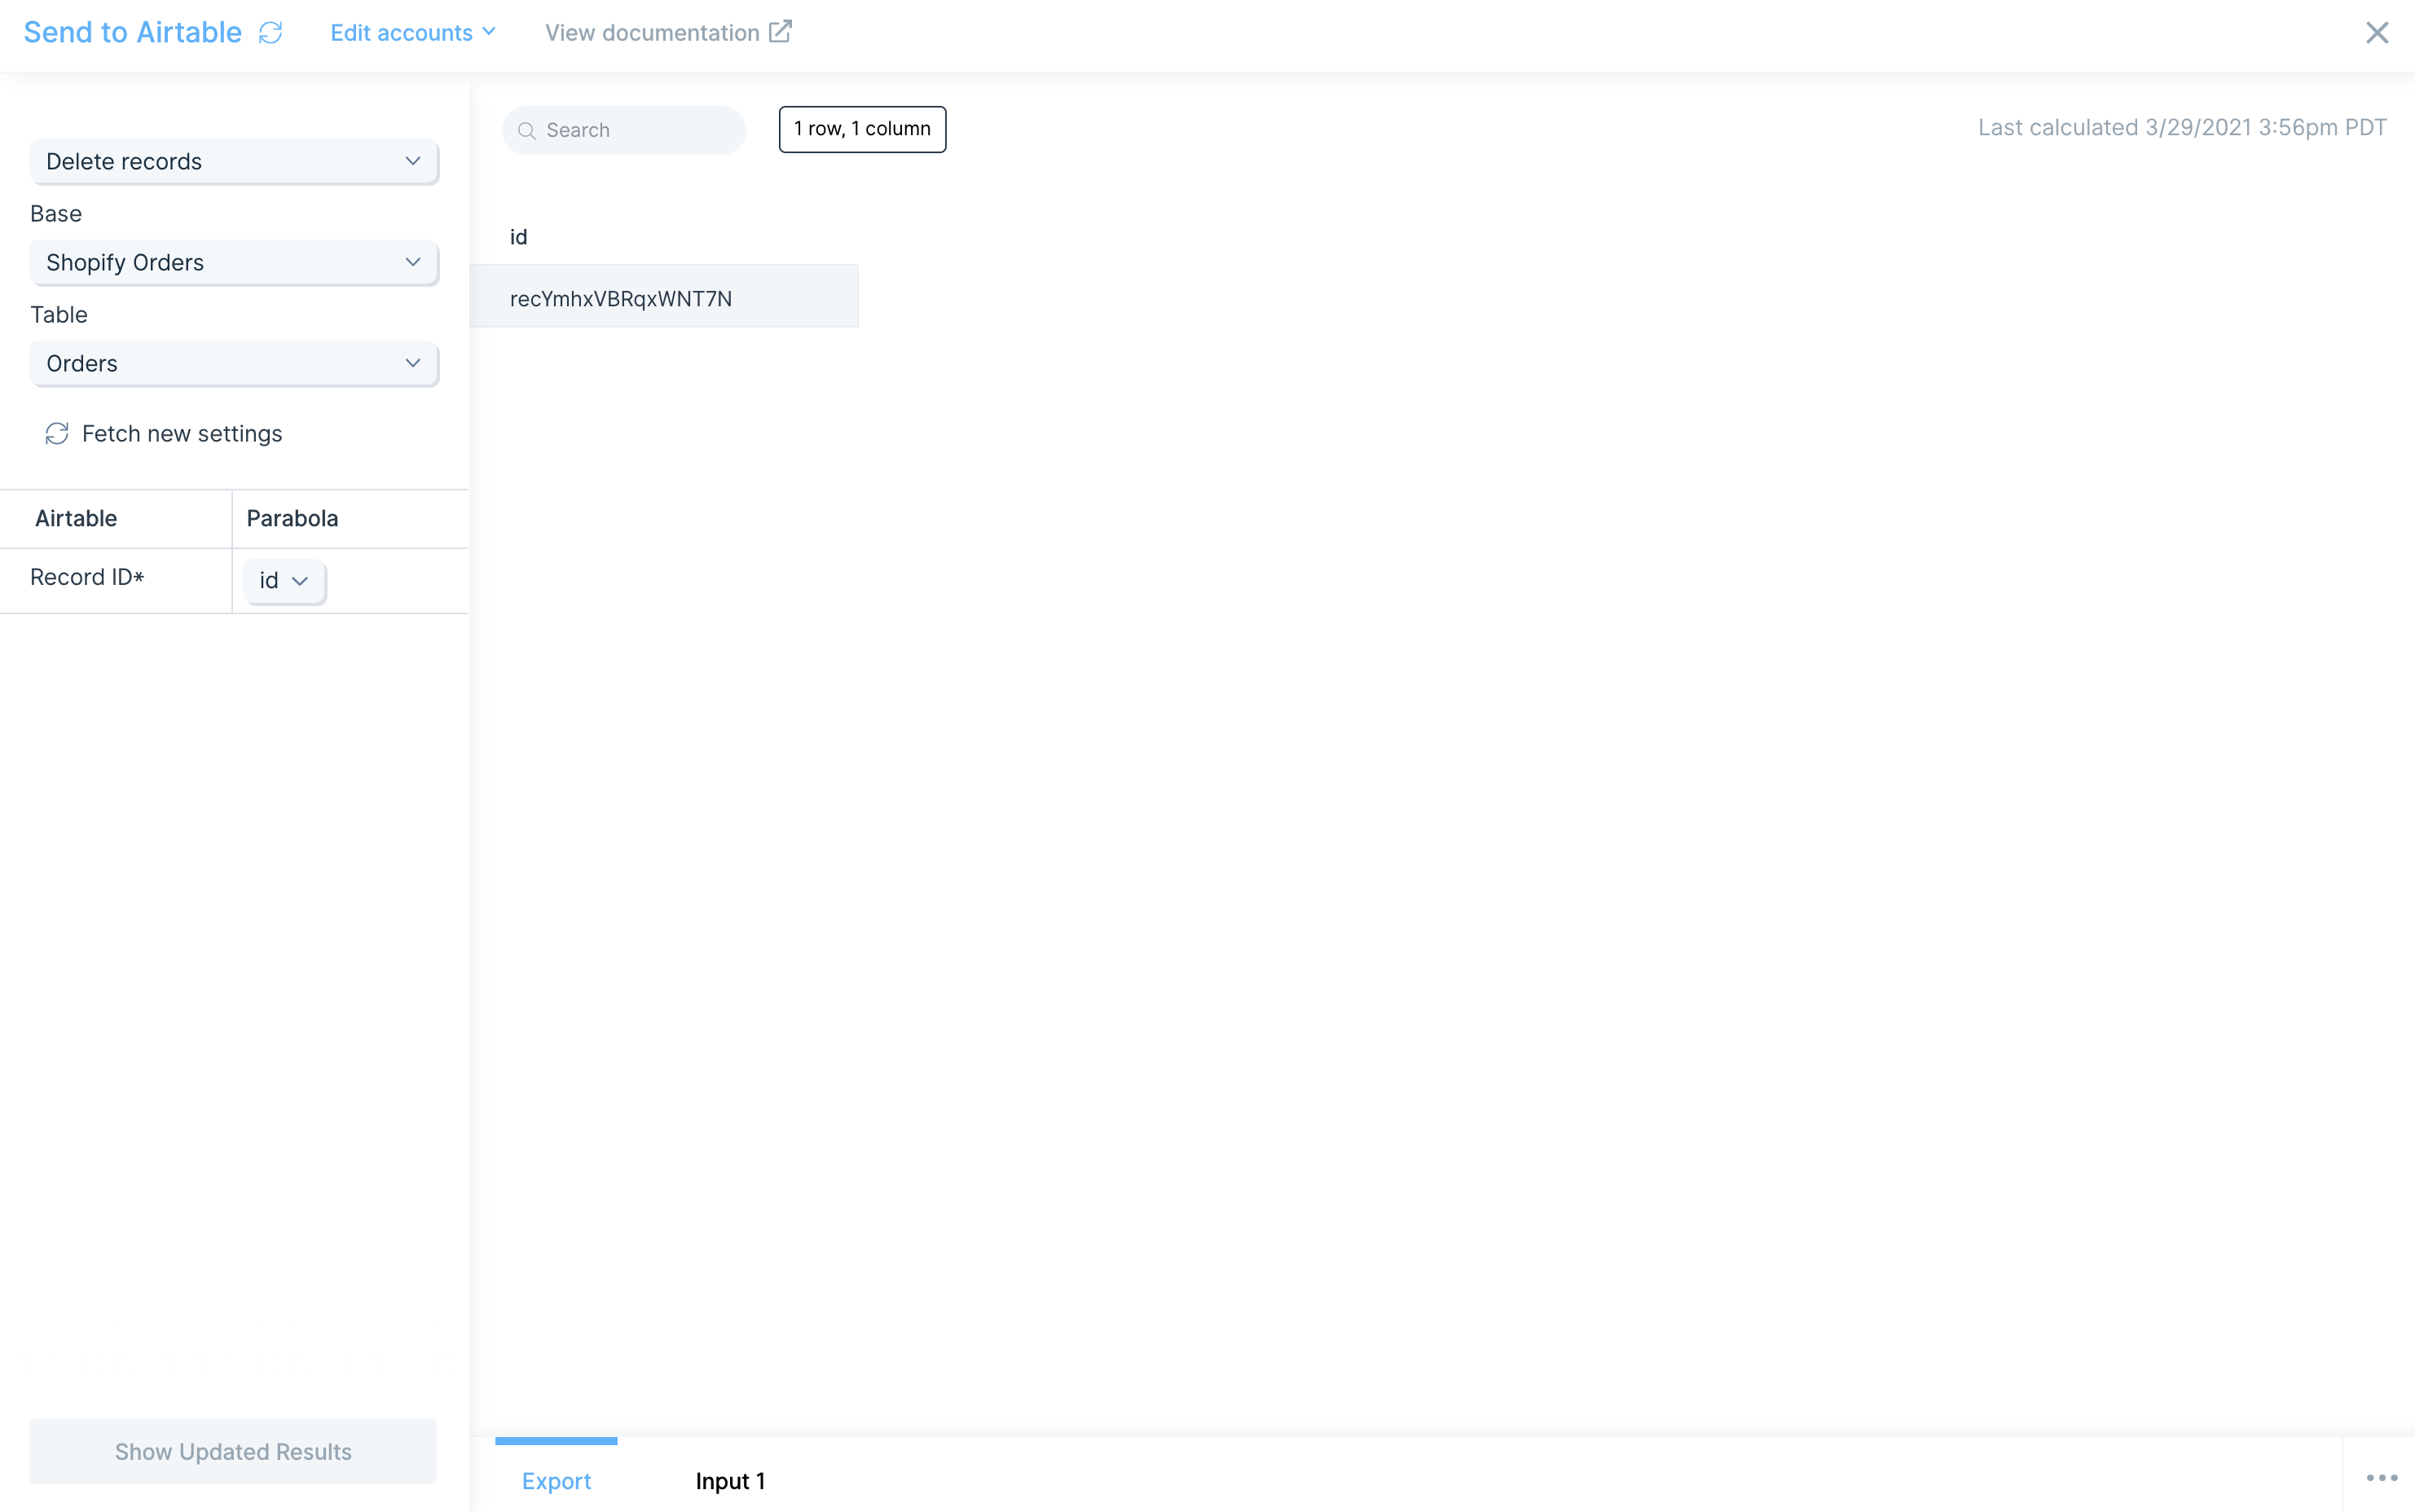Click the Fetch new settings refresh icon
This screenshot has height=1512, width=2415.
pyautogui.click(x=57, y=433)
